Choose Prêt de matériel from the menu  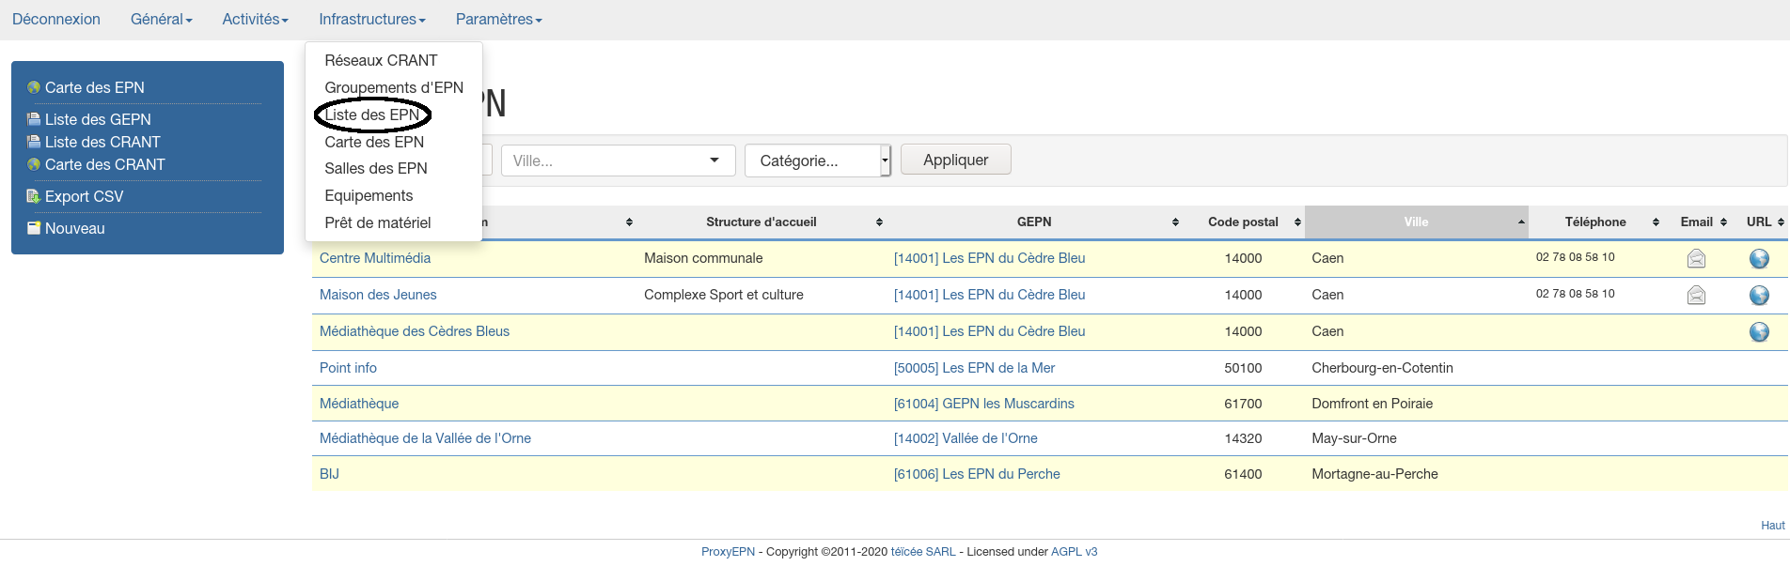tap(377, 222)
